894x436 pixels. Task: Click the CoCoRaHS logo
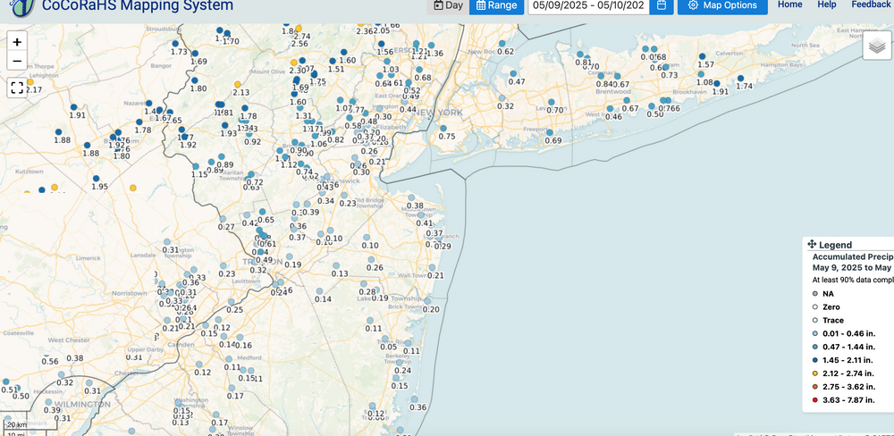tap(23, 7)
